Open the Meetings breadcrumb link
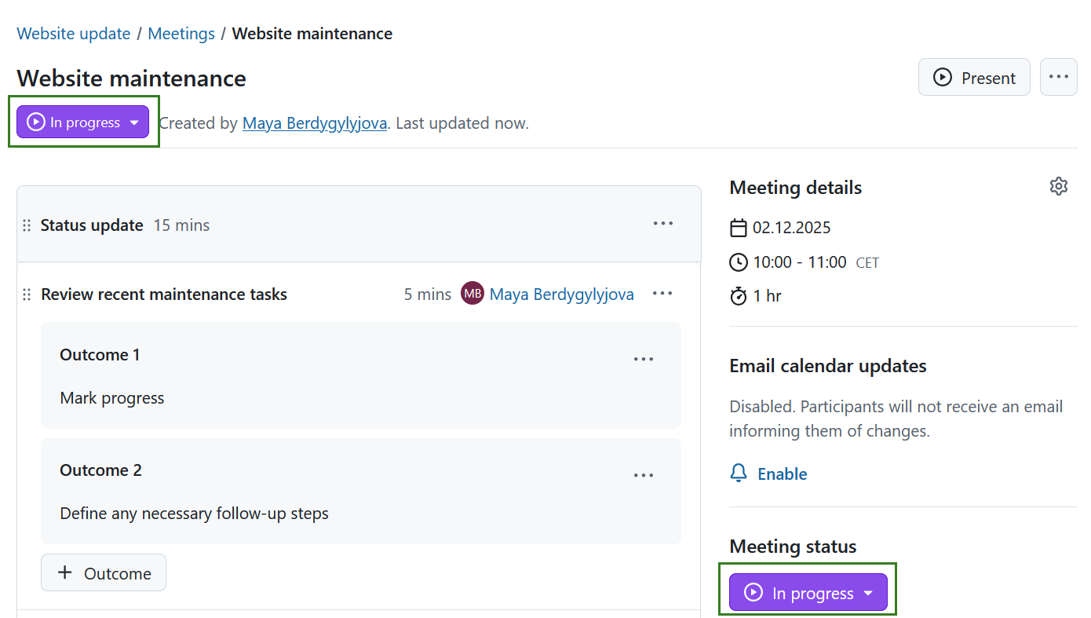 point(181,33)
